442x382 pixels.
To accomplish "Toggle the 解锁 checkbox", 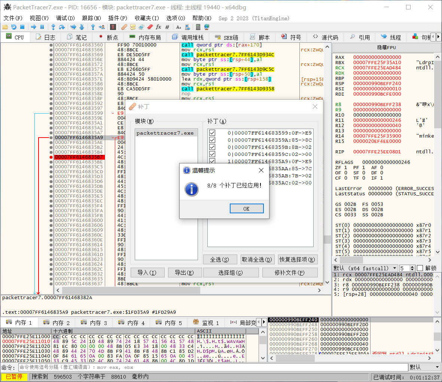I will (420, 268).
